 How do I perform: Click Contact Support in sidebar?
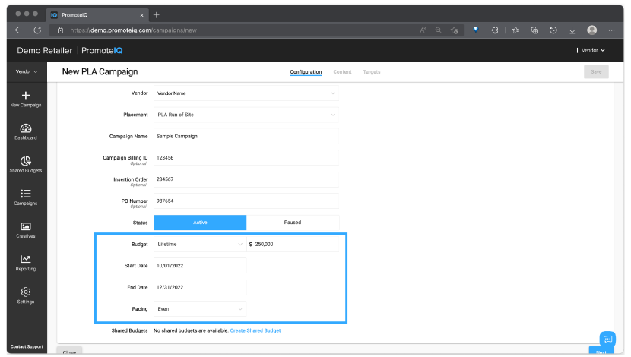click(x=27, y=346)
